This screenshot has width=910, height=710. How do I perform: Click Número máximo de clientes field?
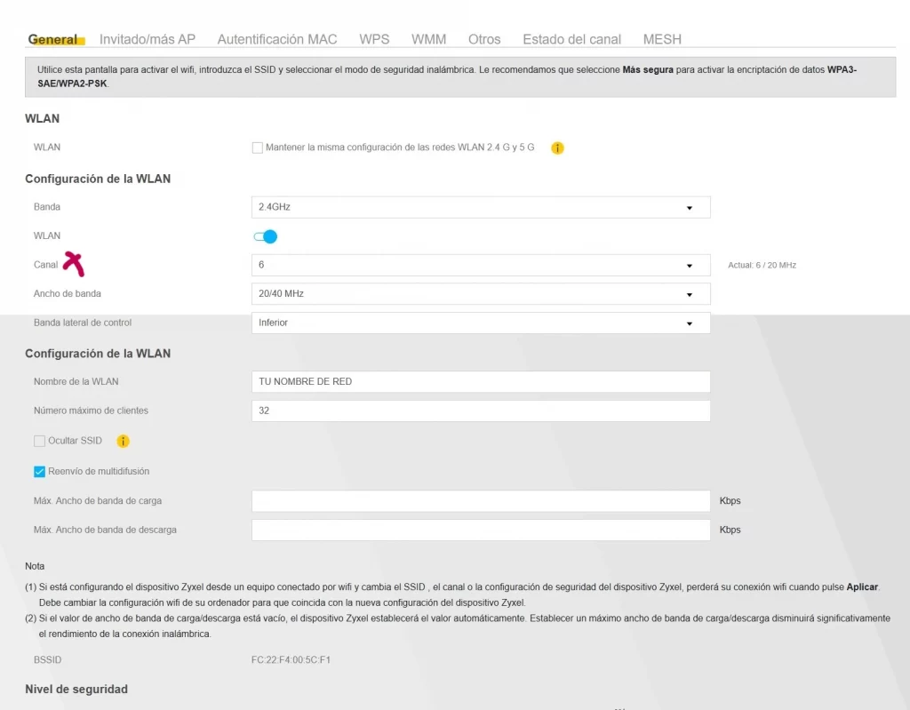[x=481, y=411]
